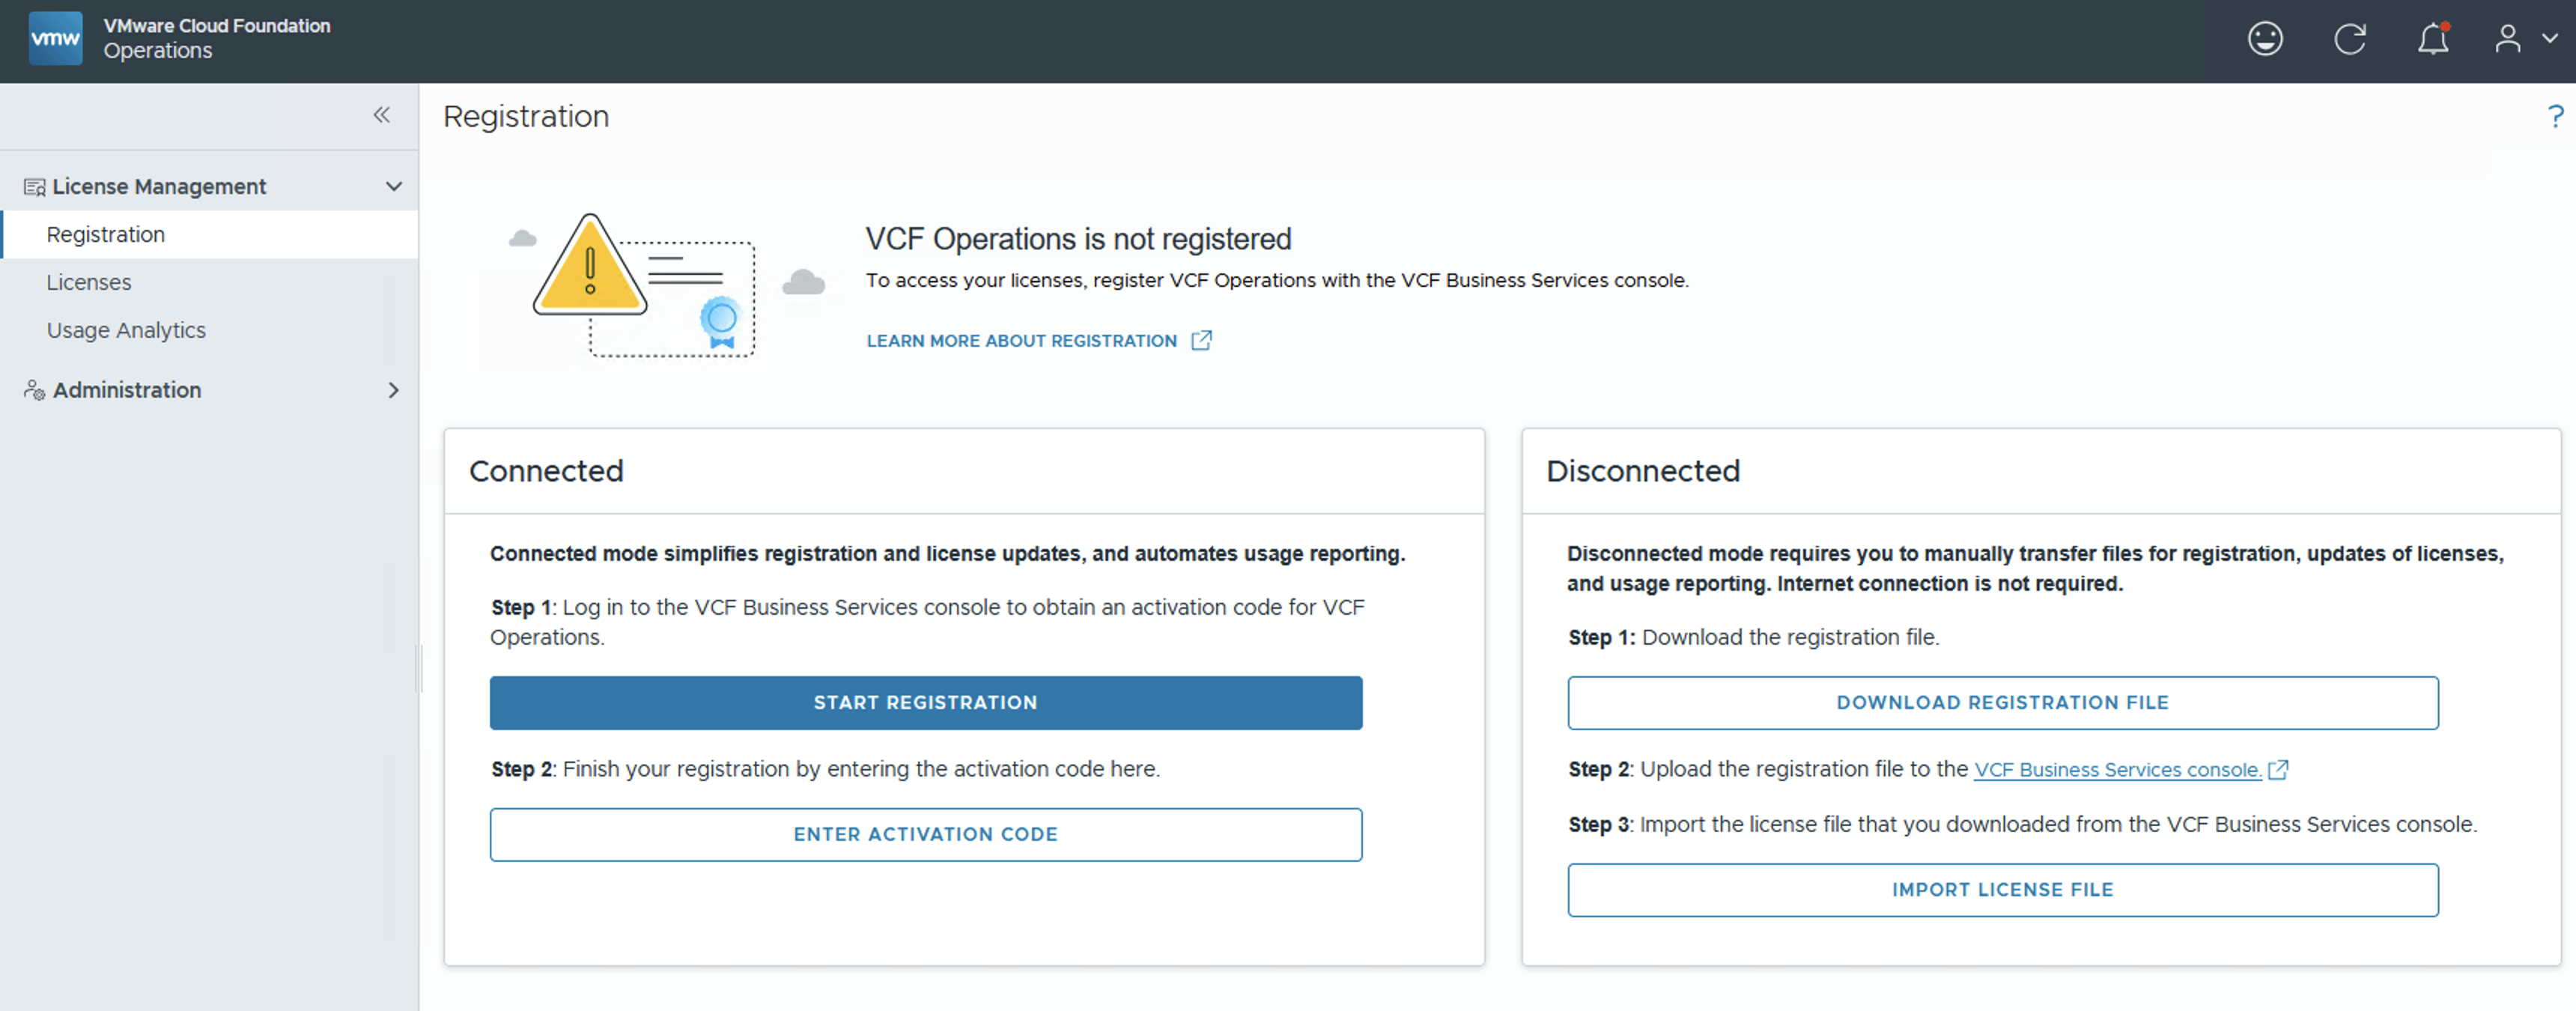Select Registration in the sidebar
The image size is (2576, 1011).
106,235
